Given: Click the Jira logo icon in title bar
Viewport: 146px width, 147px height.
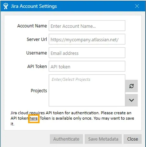Looking at the screenshot, I should click(5, 6).
